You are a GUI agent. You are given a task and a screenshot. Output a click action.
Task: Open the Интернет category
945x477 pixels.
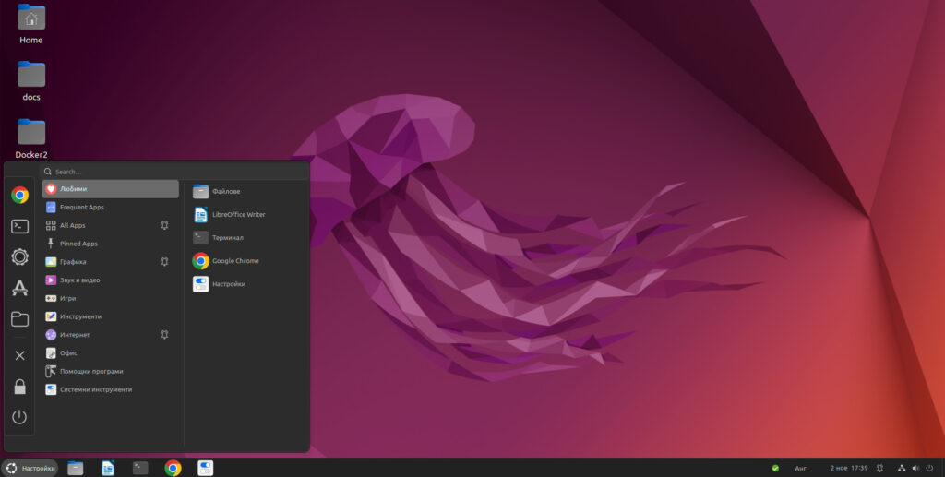coord(111,334)
